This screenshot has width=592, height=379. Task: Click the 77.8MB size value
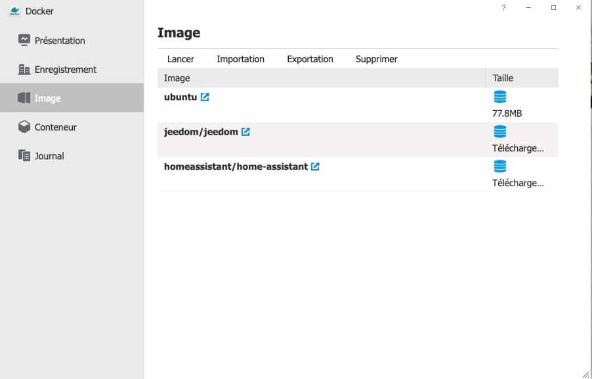(x=507, y=113)
